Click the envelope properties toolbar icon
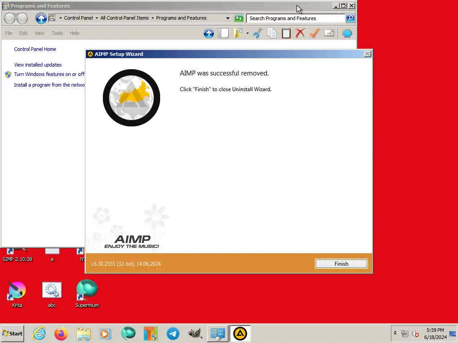458x343 pixels. pyautogui.click(x=329, y=33)
